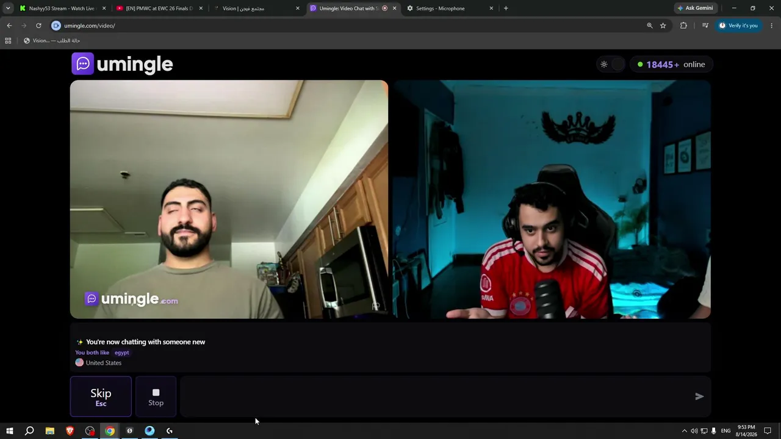Click the chat message input field

coord(436,396)
